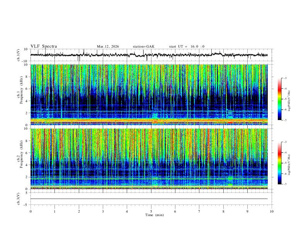Click the "6" tick label on Time axis
The height and width of the screenshot is (237, 306).
175,211
